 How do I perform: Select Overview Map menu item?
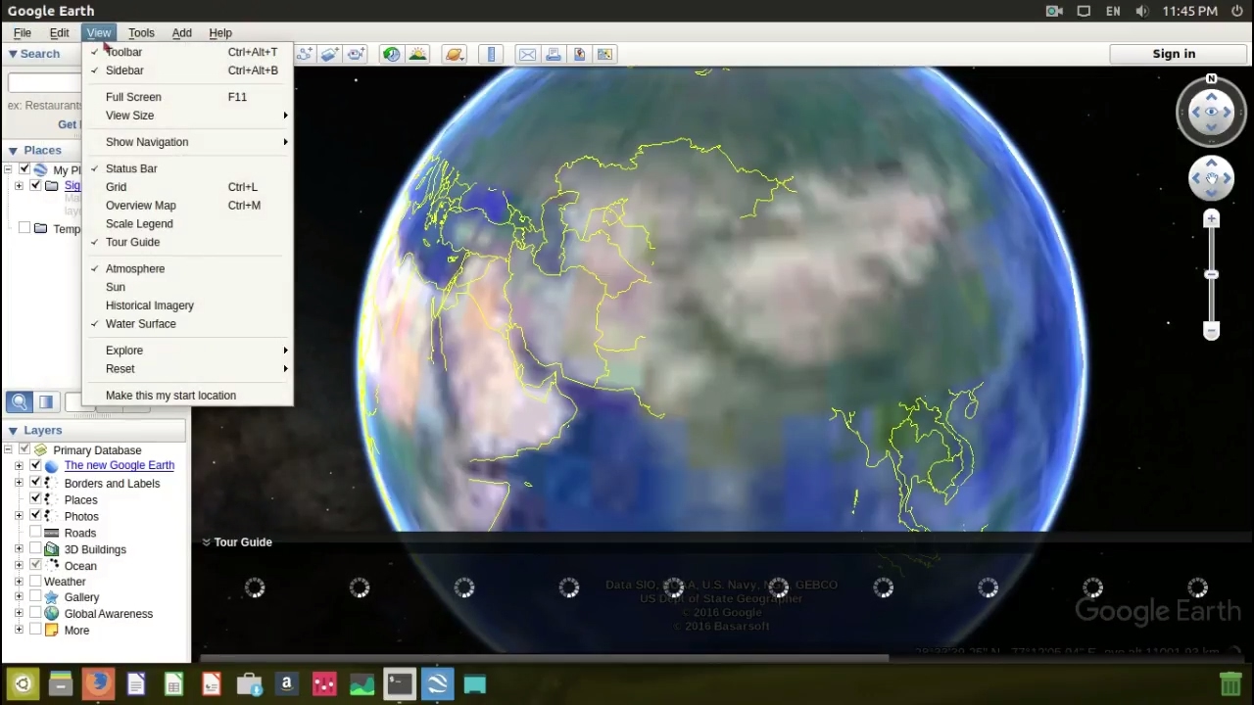coord(188,206)
